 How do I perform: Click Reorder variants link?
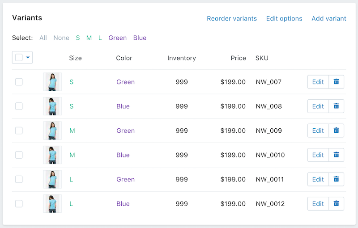(232, 18)
